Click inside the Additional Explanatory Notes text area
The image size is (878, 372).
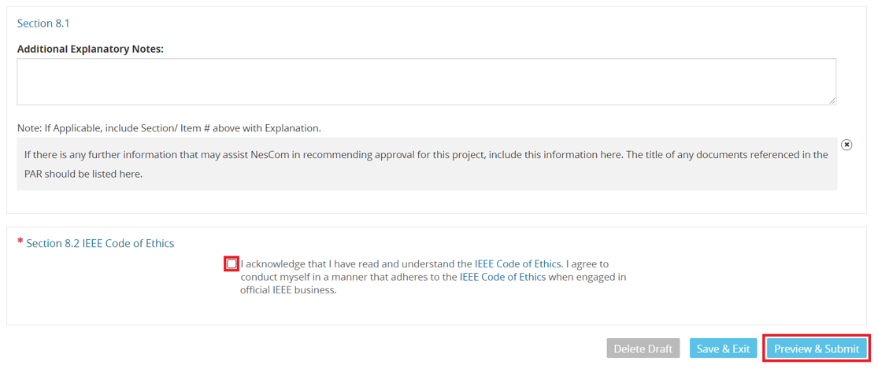click(x=427, y=82)
